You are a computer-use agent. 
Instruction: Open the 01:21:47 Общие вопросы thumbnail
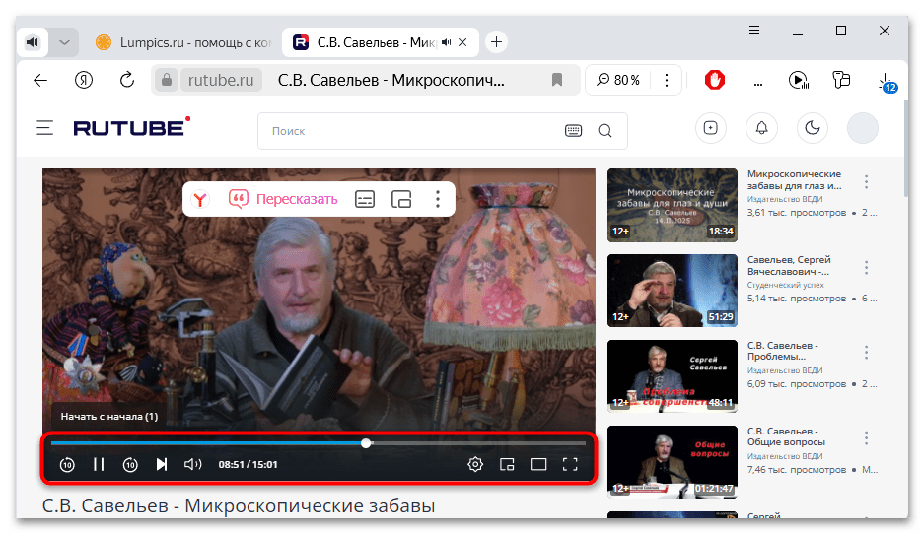click(x=673, y=462)
